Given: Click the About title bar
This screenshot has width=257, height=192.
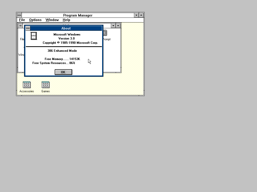Looking at the screenshot, I should [66, 28].
